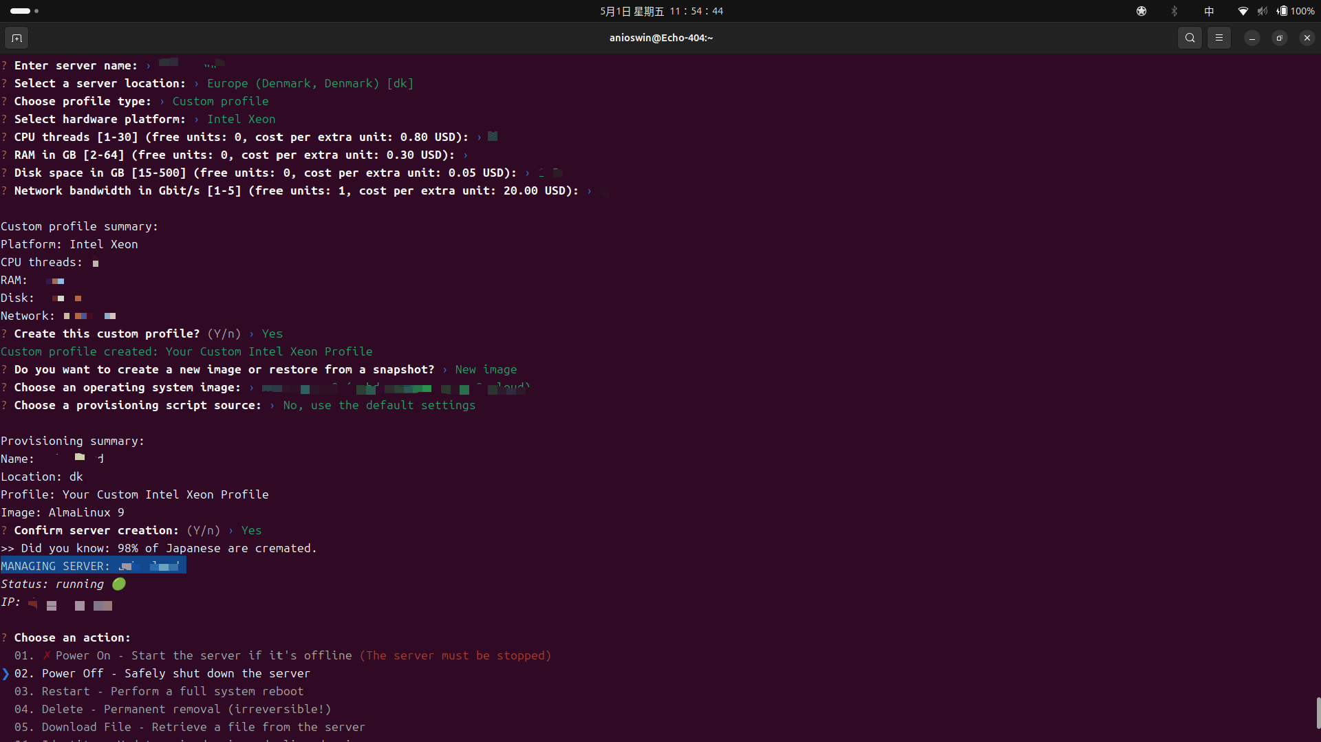Select action 01 Power On

coord(283,655)
